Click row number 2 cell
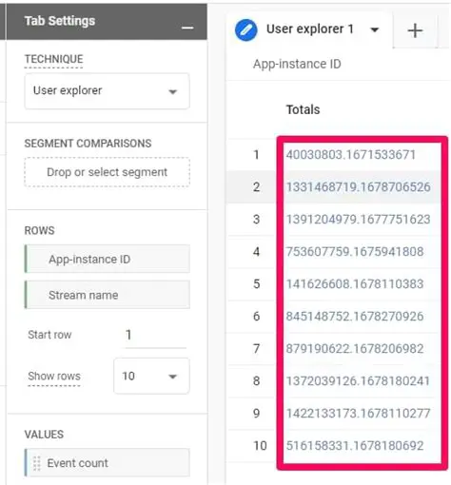This screenshot has width=451, height=485. coord(256,187)
